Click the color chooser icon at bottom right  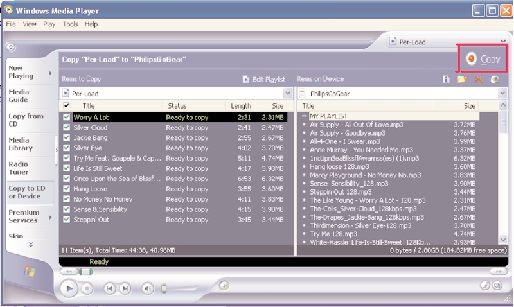485,285
